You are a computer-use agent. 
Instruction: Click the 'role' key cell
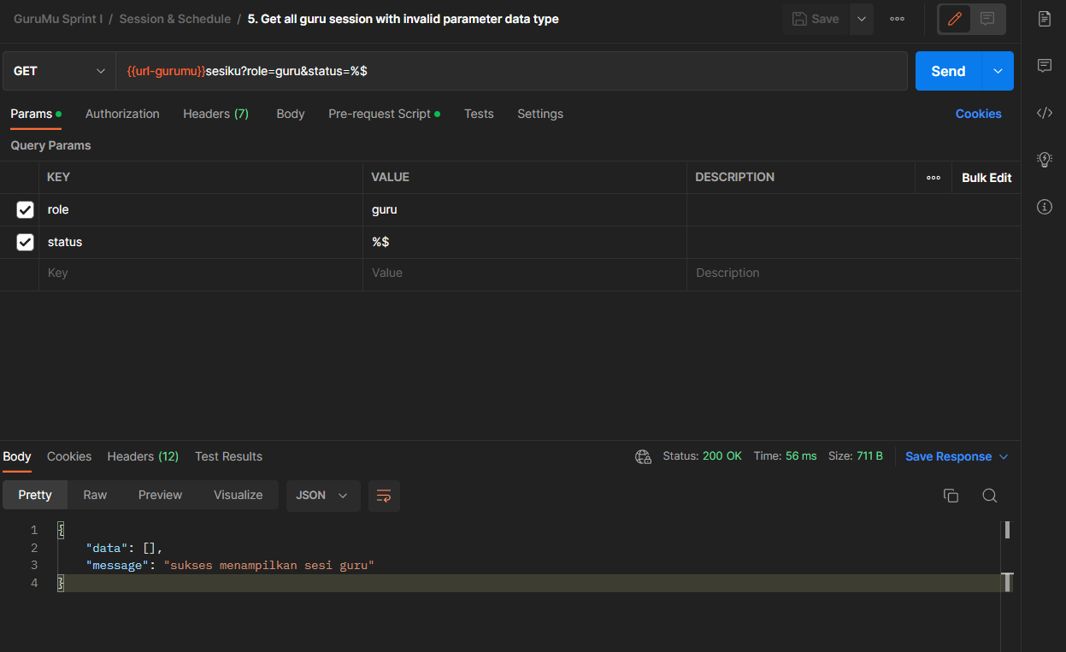coord(201,209)
